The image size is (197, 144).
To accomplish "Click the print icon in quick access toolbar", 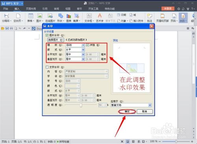I will (11, 28).
